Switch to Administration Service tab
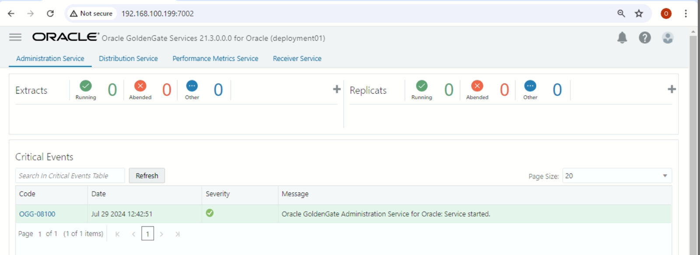The image size is (700, 255). click(50, 59)
